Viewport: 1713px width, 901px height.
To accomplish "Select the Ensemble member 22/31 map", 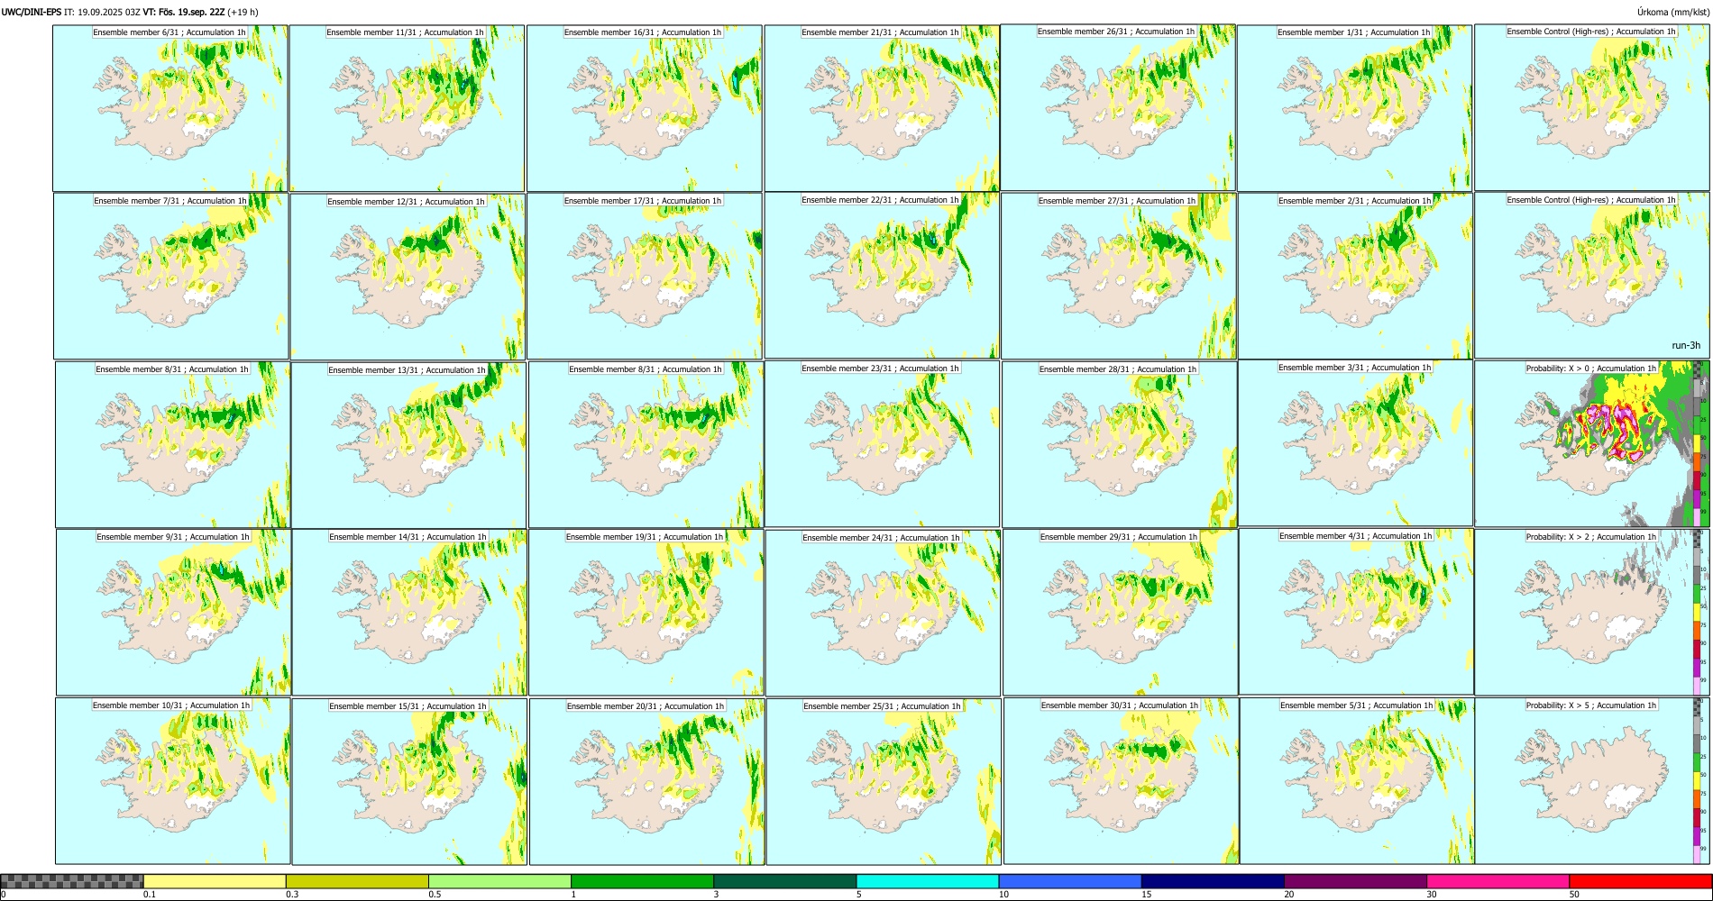I will coord(882,275).
